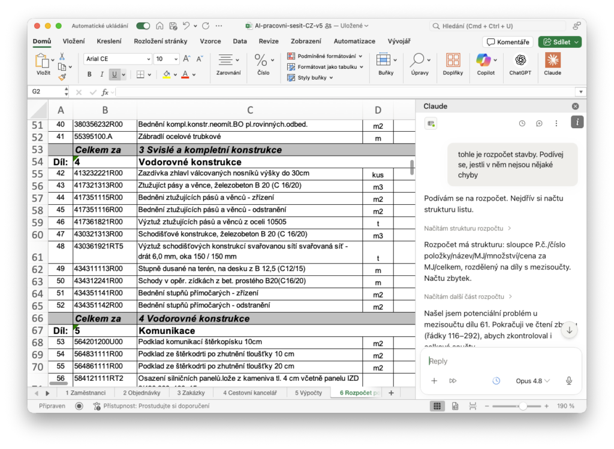614x449 pixels.
Task: Open the Vzorce ribbon tab
Action: point(210,41)
